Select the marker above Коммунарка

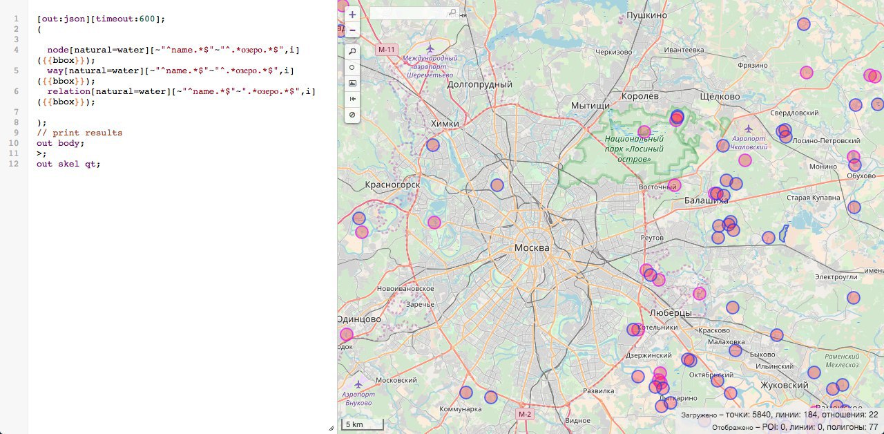[465, 392]
